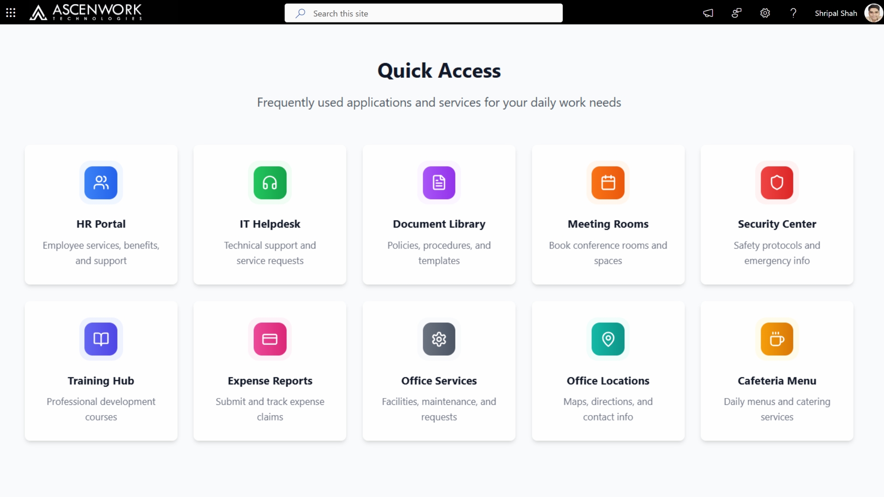
Task: Click the people network icon in header
Action: coord(736,13)
